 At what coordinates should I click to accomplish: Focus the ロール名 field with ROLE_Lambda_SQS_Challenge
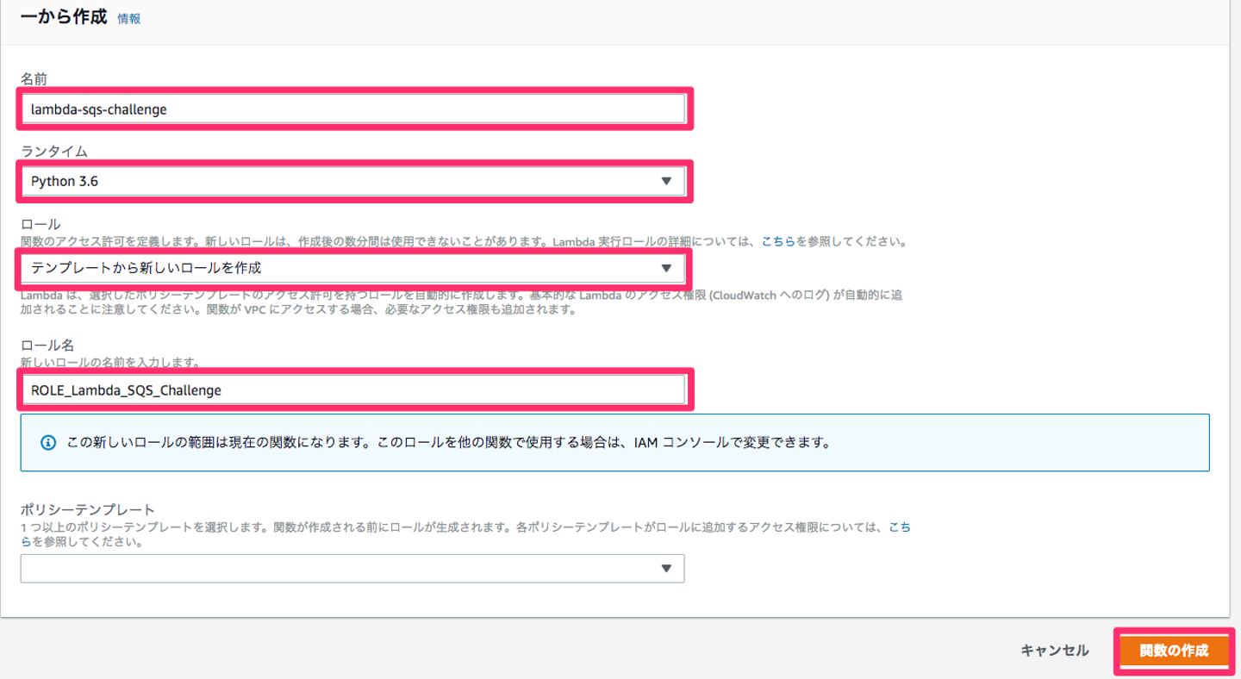pyautogui.click(x=353, y=390)
